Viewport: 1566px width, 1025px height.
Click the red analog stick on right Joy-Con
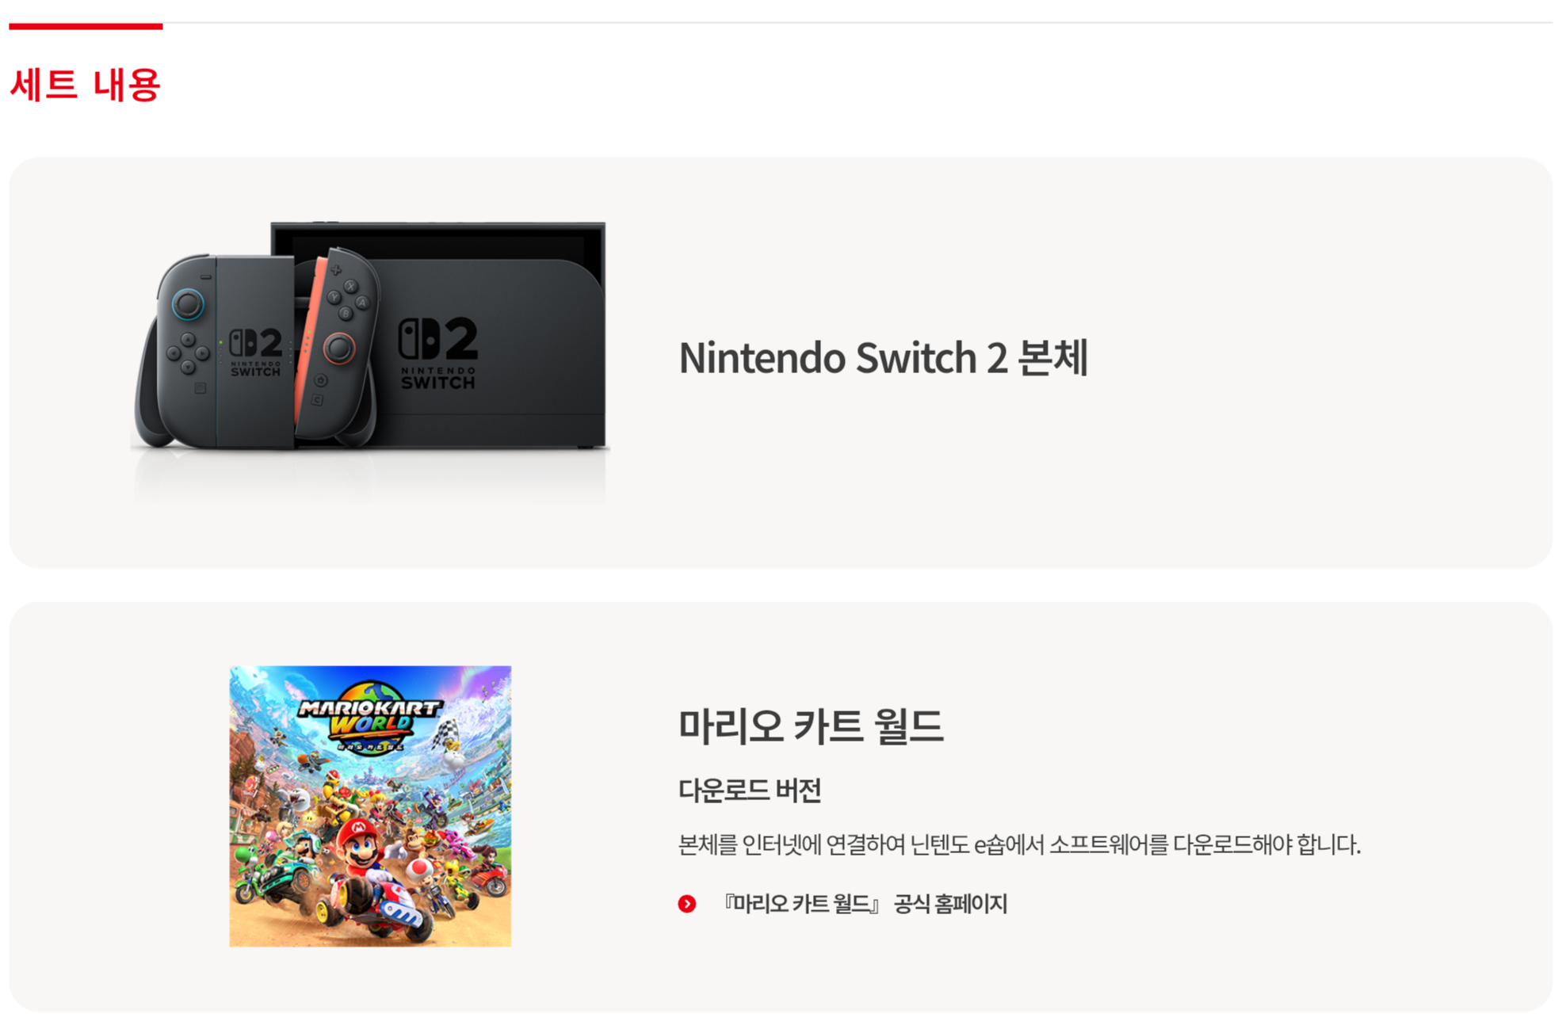pos(338,348)
